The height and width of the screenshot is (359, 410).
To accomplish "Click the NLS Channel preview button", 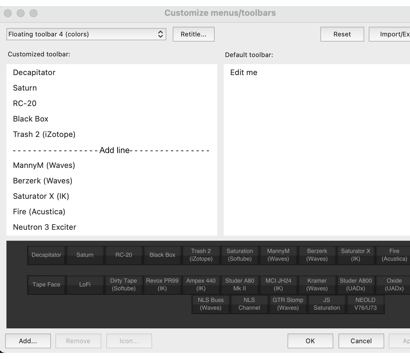I will pyautogui.click(x=249, y=304).
